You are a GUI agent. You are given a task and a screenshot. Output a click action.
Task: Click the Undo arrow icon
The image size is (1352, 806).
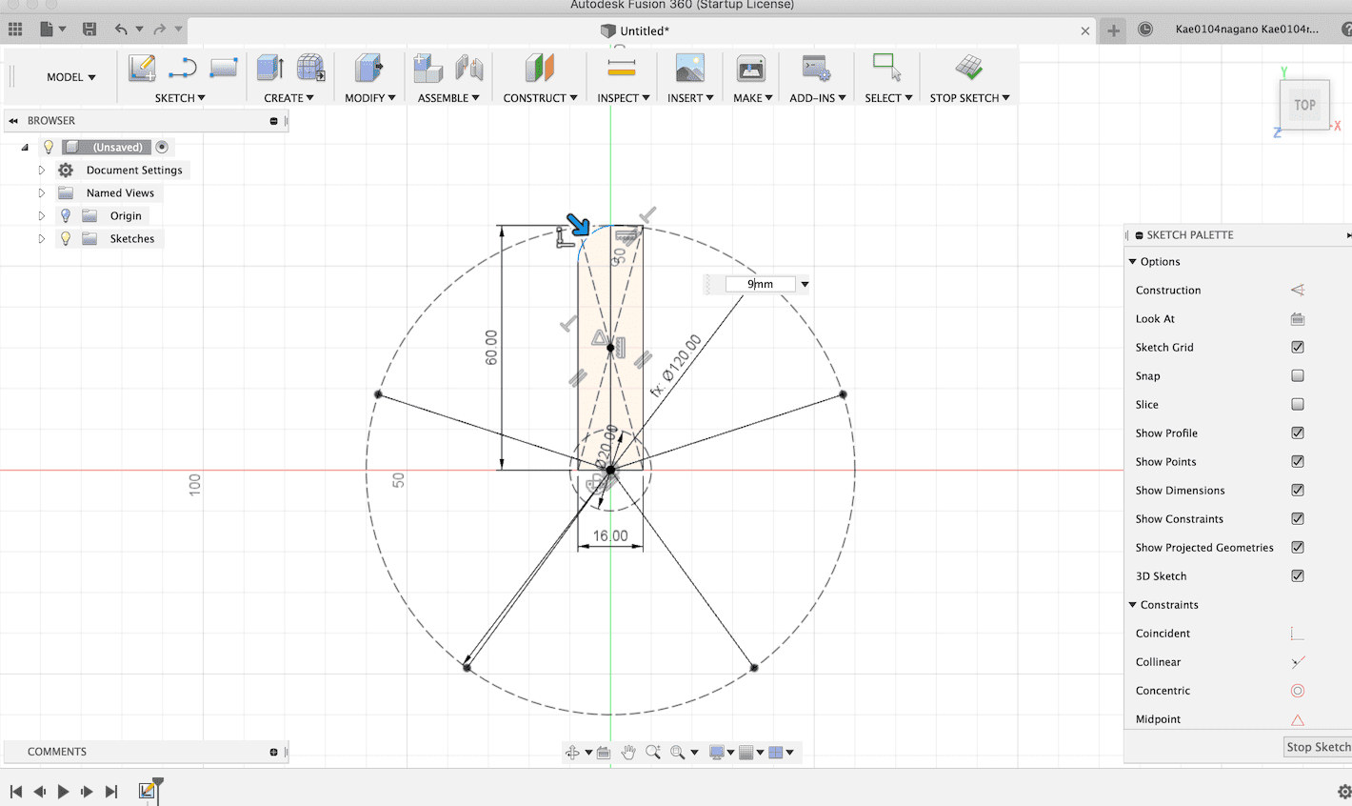click(121, 30)
